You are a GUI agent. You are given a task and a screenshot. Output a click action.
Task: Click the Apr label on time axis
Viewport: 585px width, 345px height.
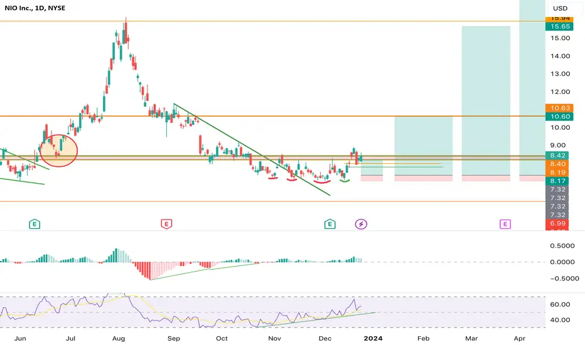pyautogui.click(x=520, y=339)
